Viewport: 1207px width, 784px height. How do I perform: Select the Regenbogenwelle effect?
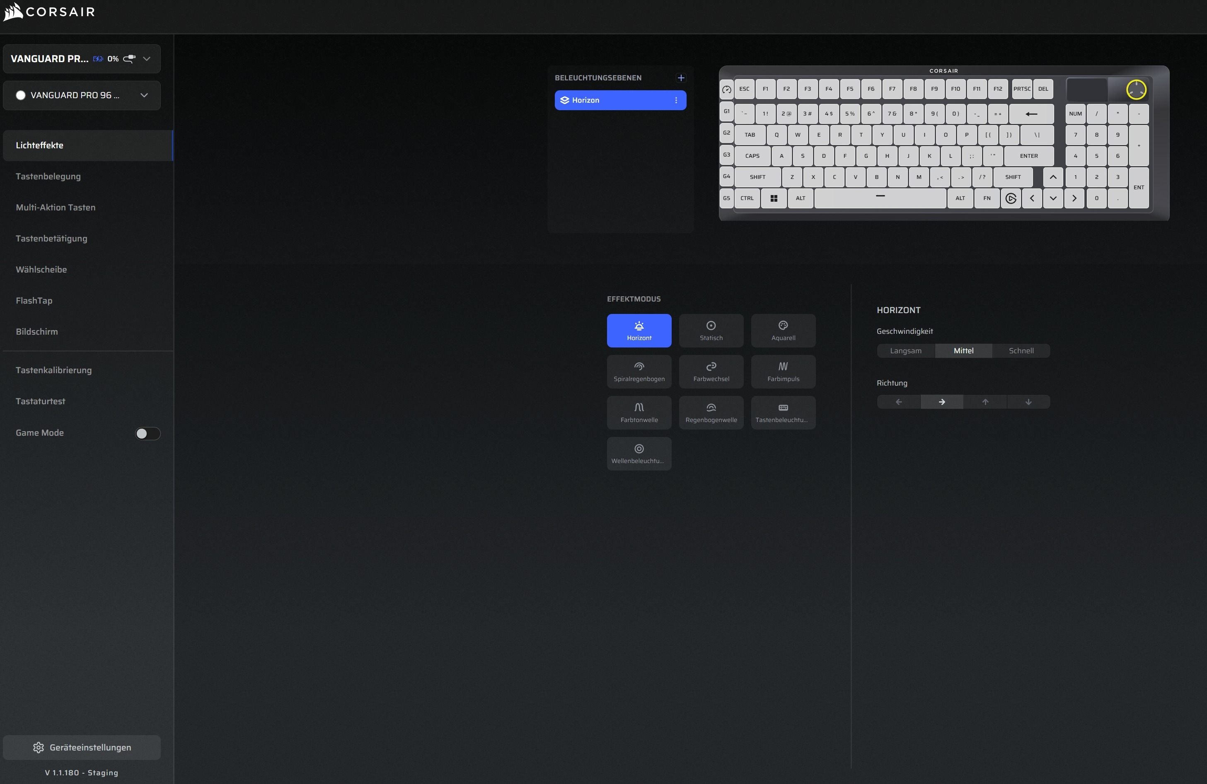(711, 412)
